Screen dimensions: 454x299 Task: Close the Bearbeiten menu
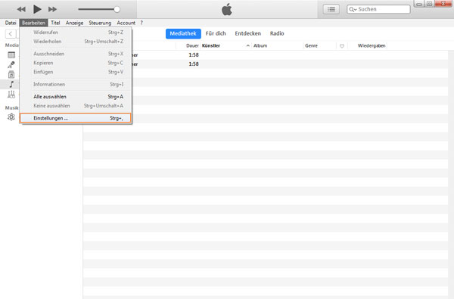pos(33,23)
